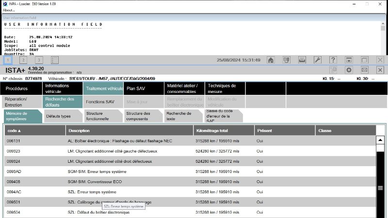388x218 pixels.
Task: Open the vehicle connection manager icon
Action: pos(287,60)
